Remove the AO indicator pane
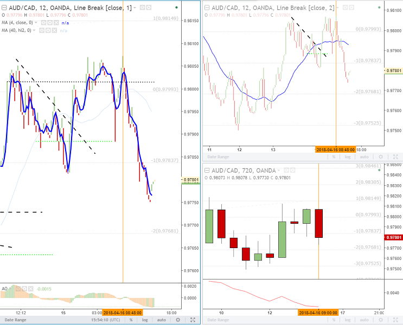Image resolution: width=403 pixels, height=325 pixels. (30, 289)
